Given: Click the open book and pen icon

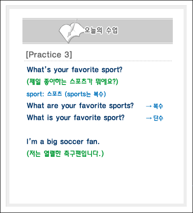Looking at the screenshot, I should click(71, 31).
